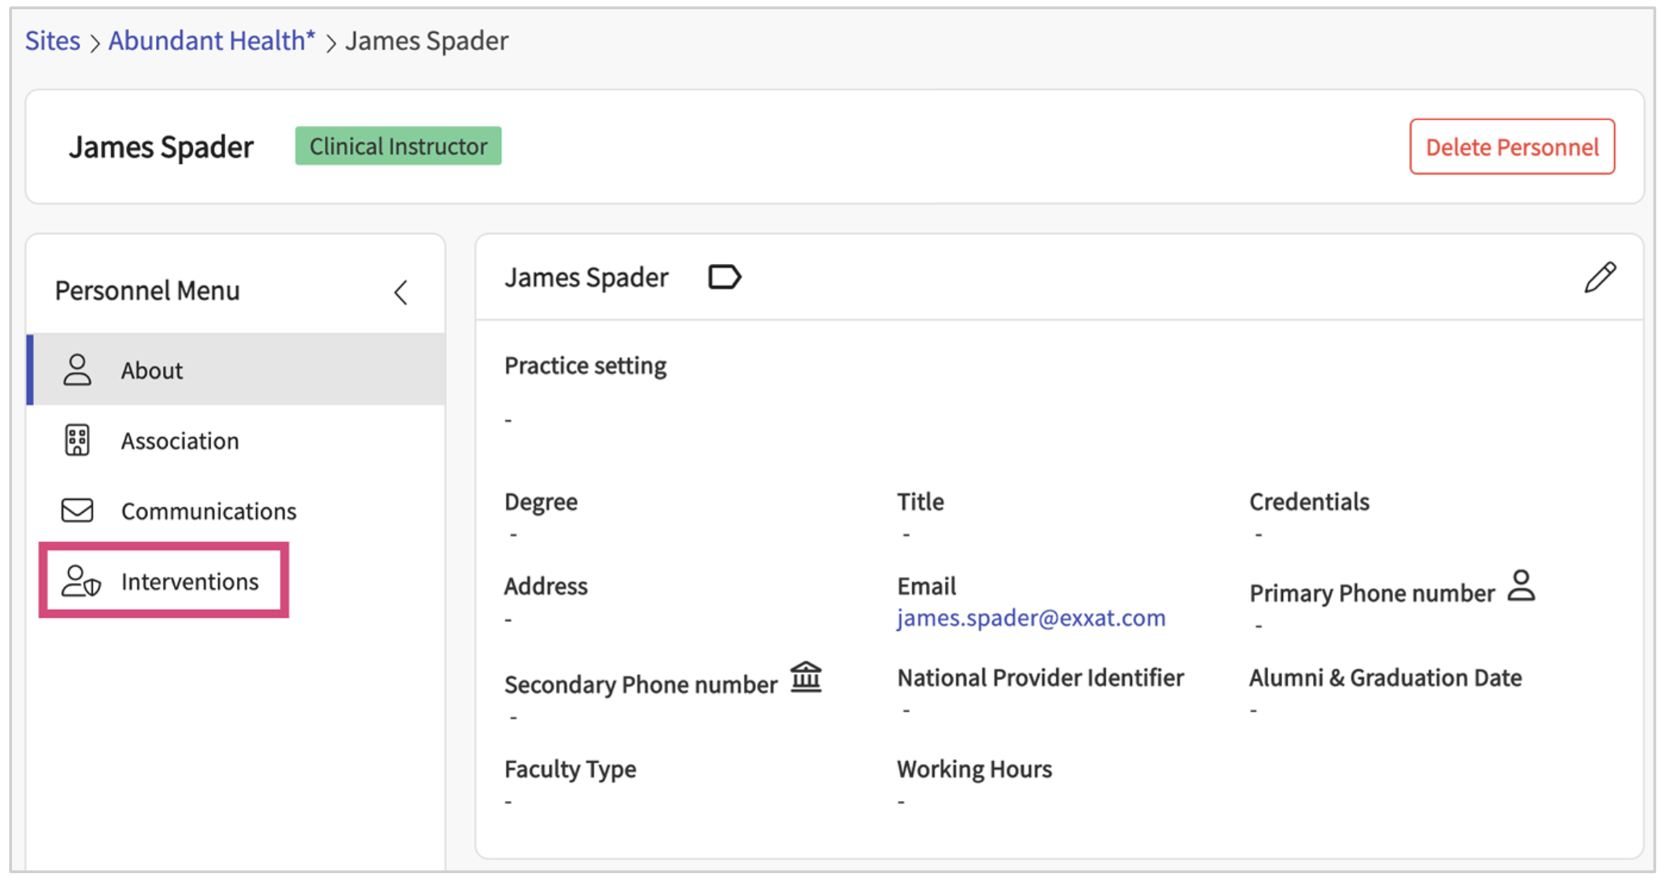Screen dimensions: 1667x884
Task: Click the envelope icon next to Communications
Action: (77, 511)
